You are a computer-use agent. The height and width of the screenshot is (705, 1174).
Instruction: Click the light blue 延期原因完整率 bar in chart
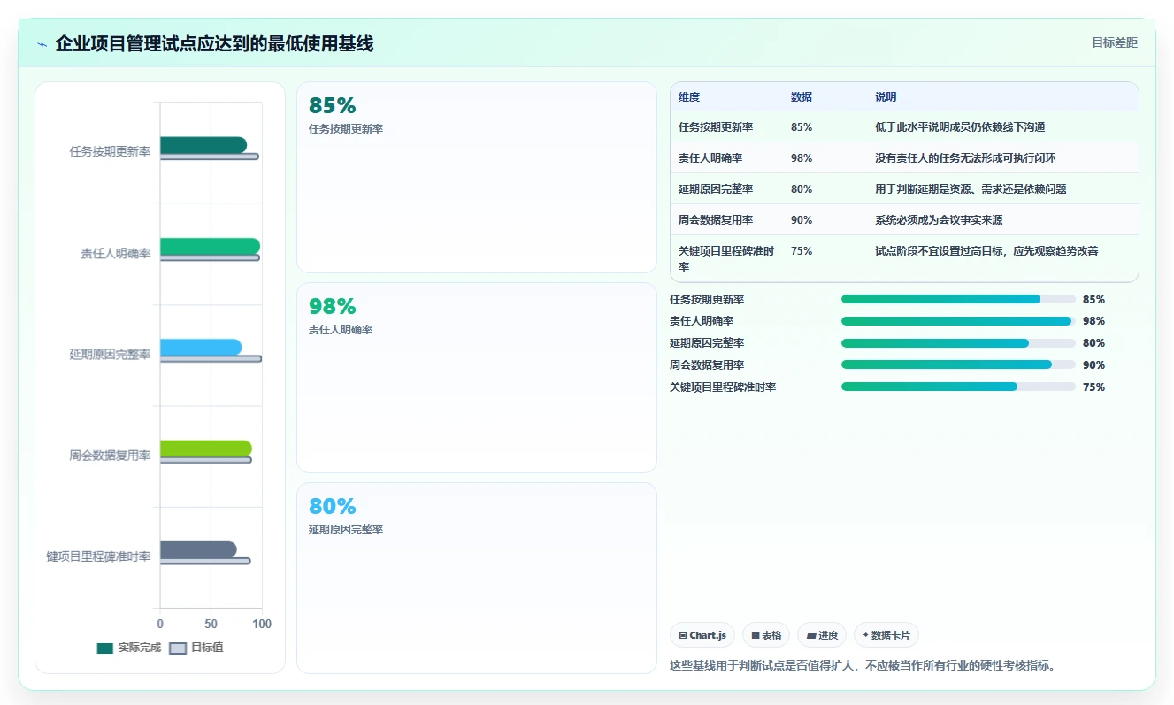coord(200,347)
